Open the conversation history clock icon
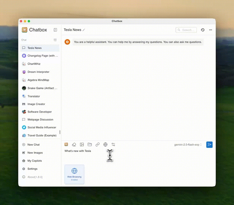 [202, 30]
